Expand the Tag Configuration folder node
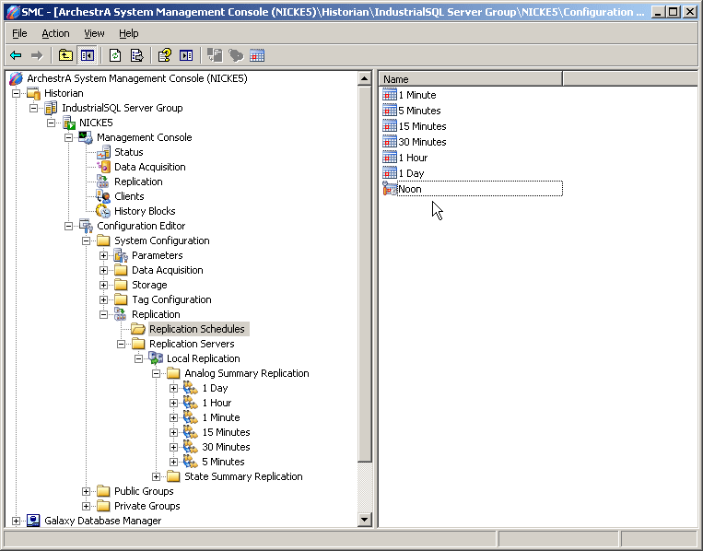703x551 pixels. (103, 300)
